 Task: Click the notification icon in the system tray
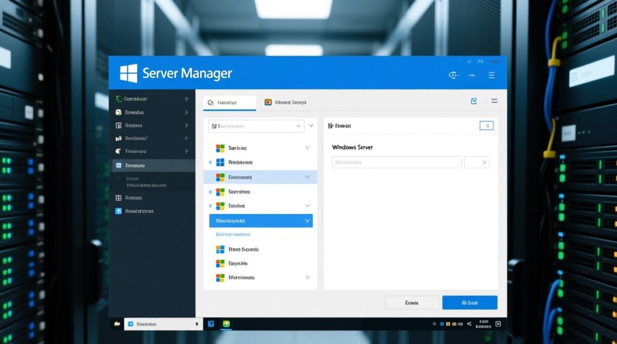498,324
